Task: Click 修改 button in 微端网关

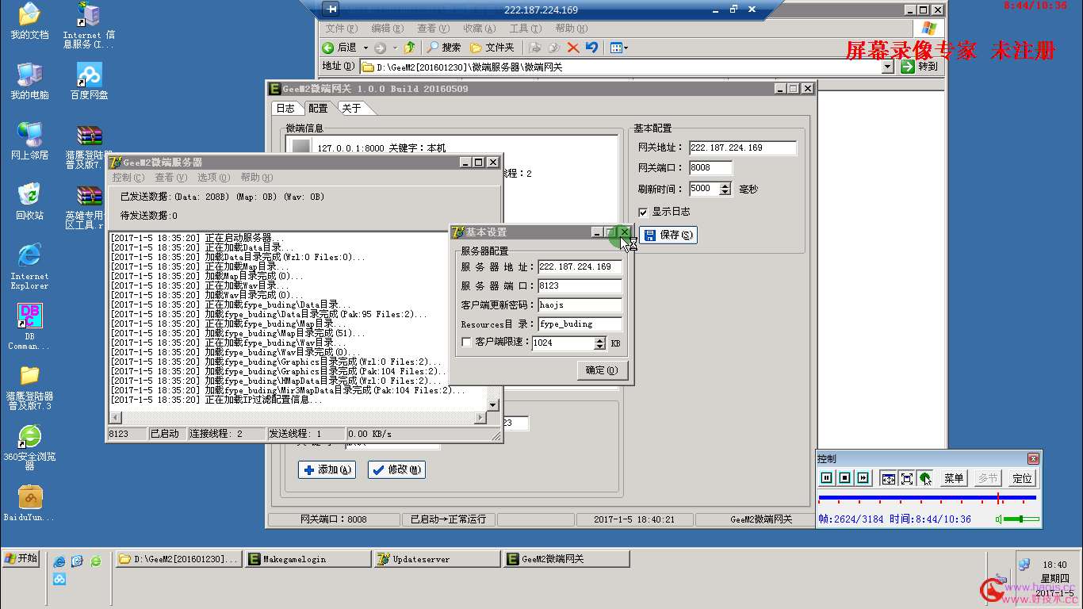Action: pyautogui.click(x=396, y=469)
